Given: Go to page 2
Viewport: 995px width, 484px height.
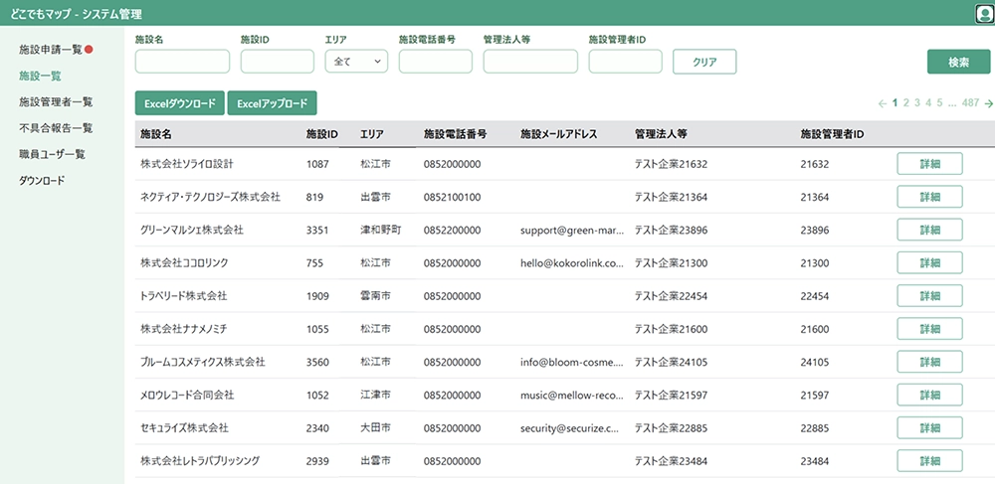Looking at the screenshot, I should click(x=906, y=103).
